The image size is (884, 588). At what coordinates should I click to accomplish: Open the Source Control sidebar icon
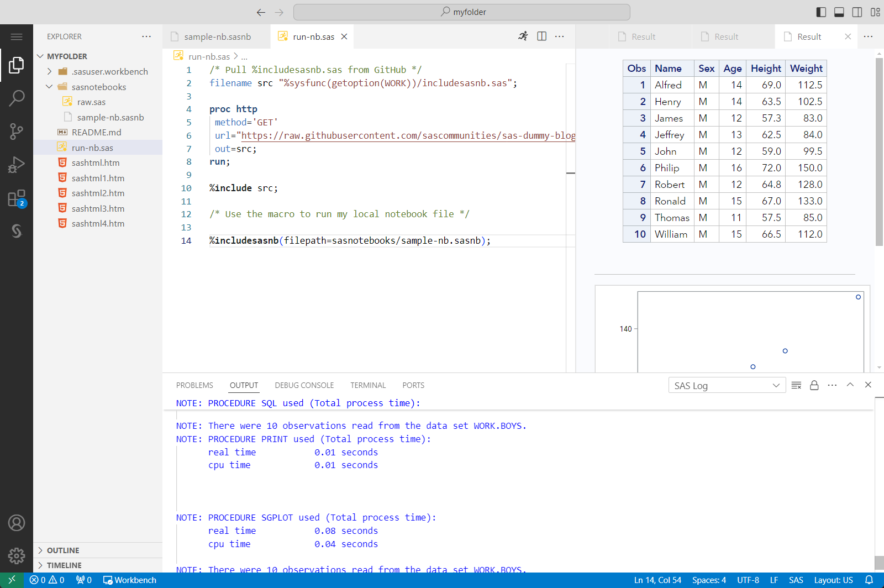coord(17,131)
